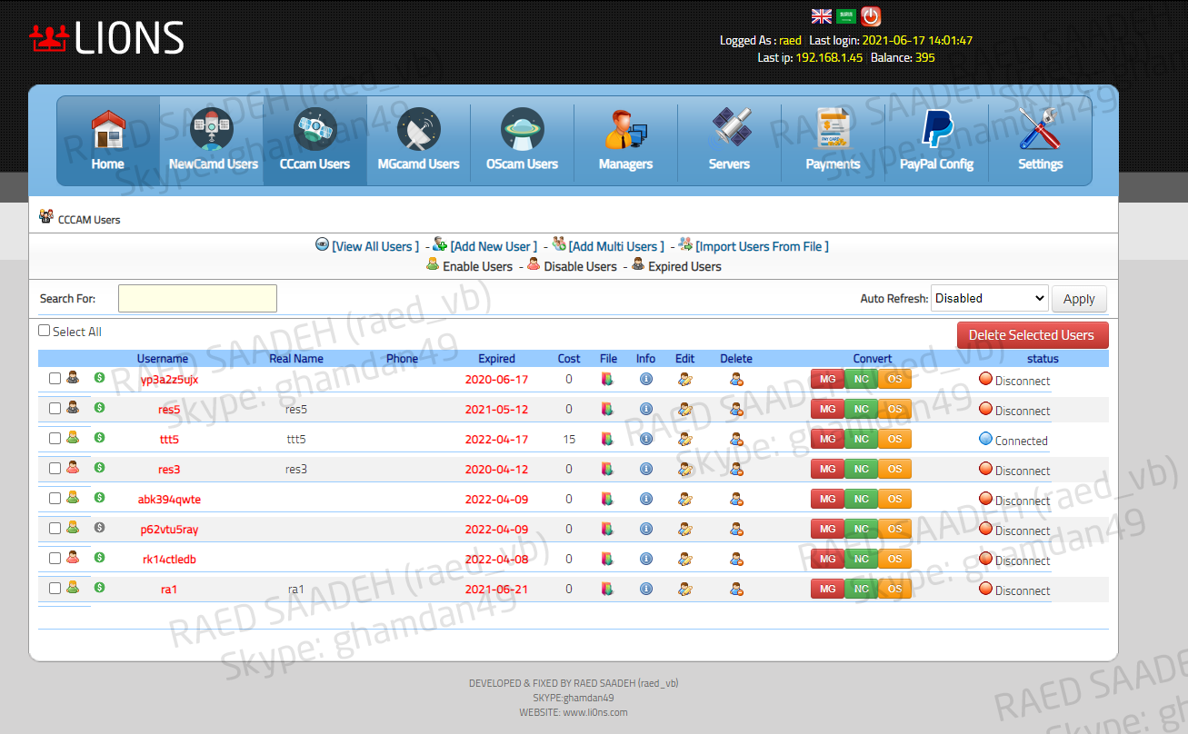This screenshot has width=1188, height=734.
Task: Check the box for user rk14ctledb
Action: pyautogui.click(x=55, y=559)
